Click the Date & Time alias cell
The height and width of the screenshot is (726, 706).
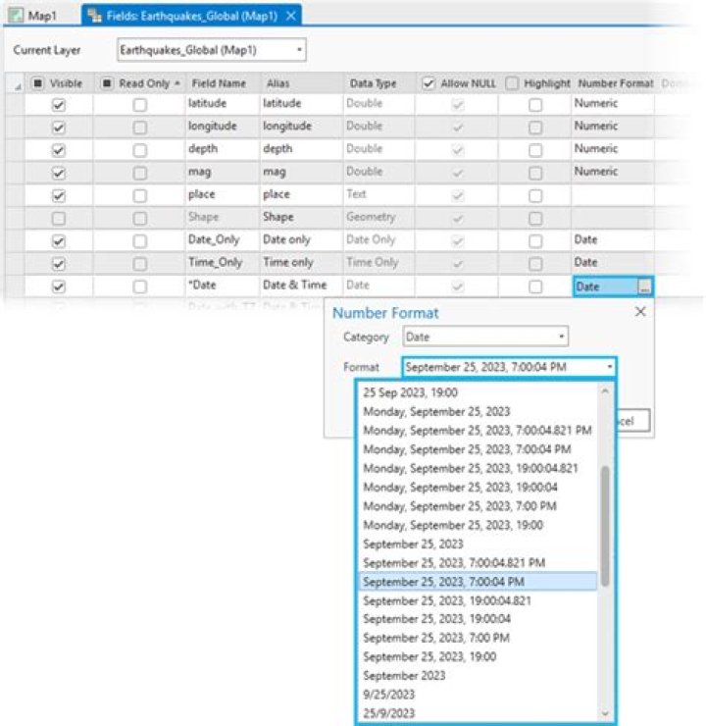302,285
